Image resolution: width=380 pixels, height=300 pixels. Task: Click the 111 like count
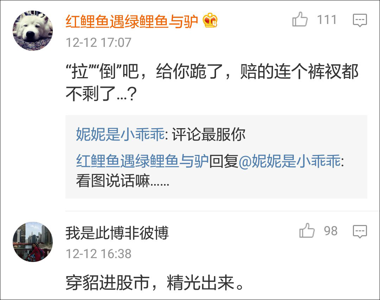tap(327, 20)
